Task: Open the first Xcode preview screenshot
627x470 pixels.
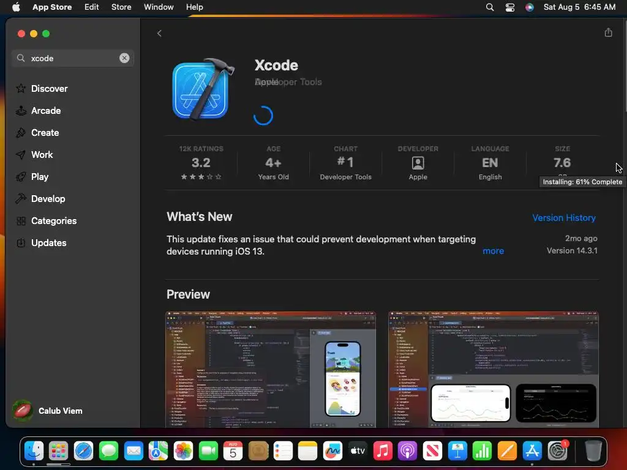Action: coord(271,369)
